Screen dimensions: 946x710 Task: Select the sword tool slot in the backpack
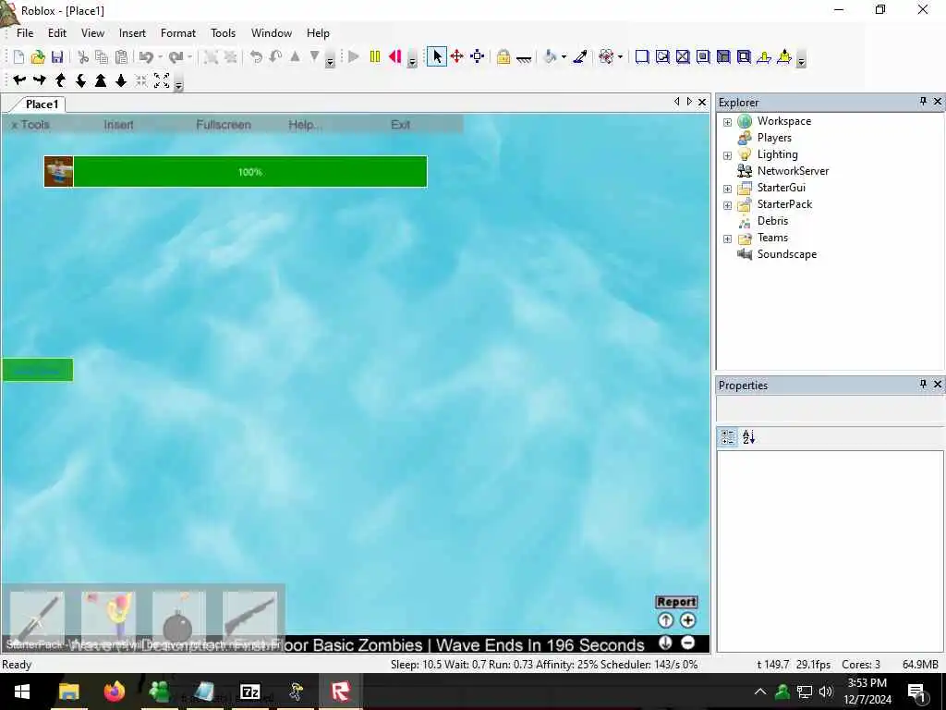[x=37, y=617]
